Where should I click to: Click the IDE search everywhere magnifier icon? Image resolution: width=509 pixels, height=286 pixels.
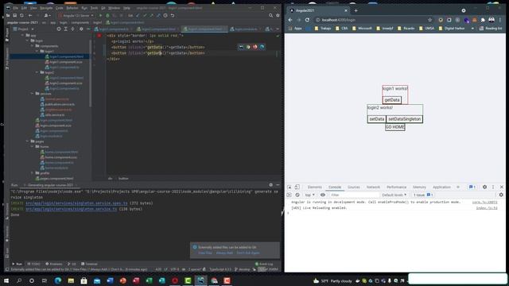point(270,15)
